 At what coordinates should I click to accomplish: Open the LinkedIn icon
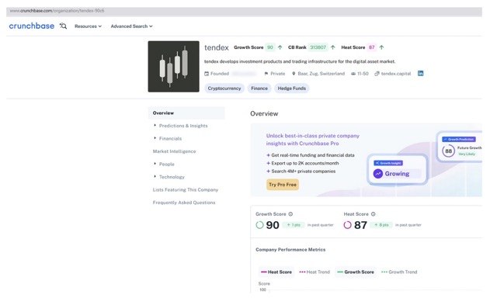(x=420, y=74)
